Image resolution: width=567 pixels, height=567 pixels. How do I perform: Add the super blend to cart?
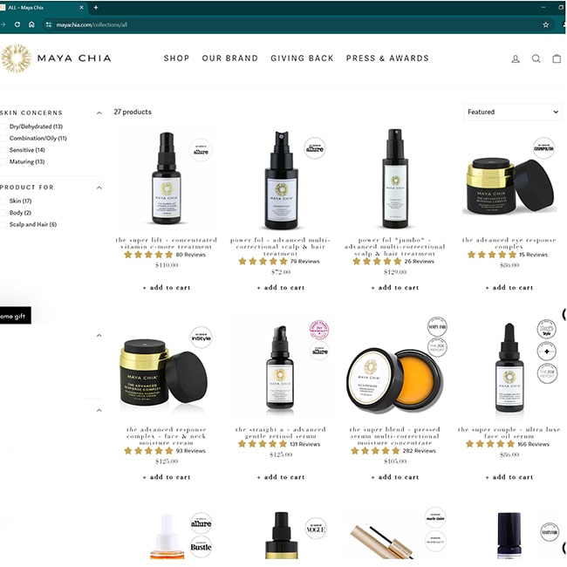tap(395, 477)
